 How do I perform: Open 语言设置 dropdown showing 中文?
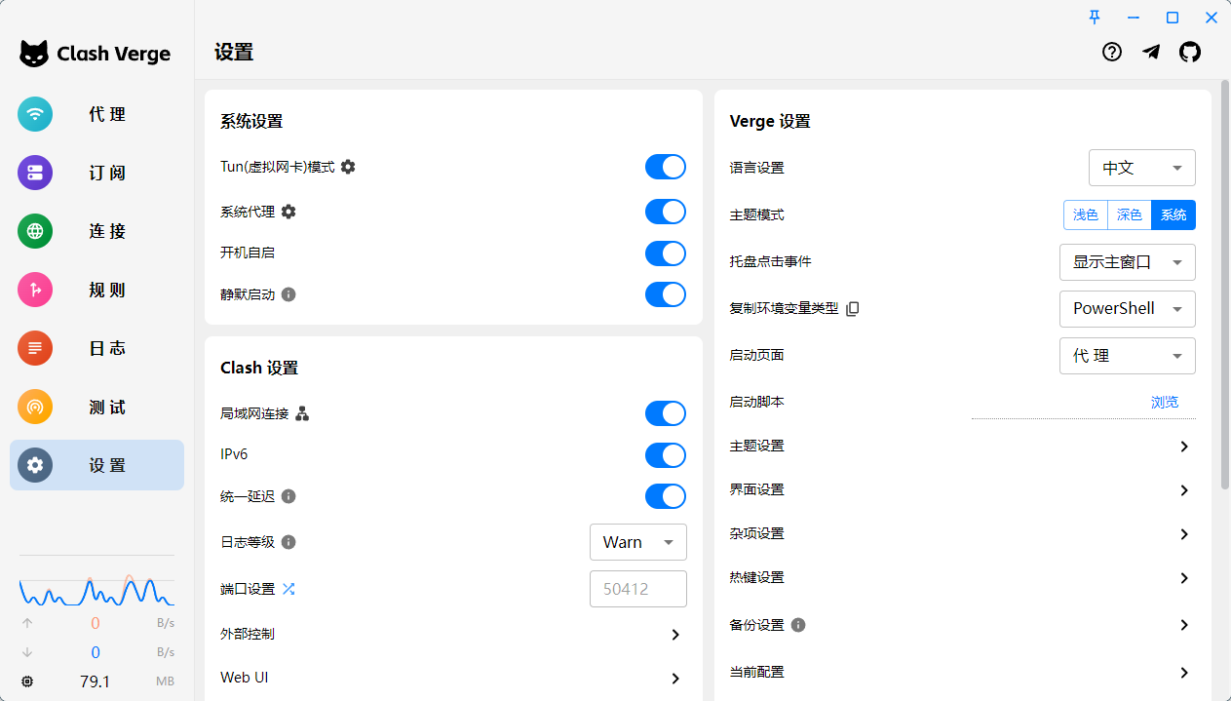[1142, 168]
